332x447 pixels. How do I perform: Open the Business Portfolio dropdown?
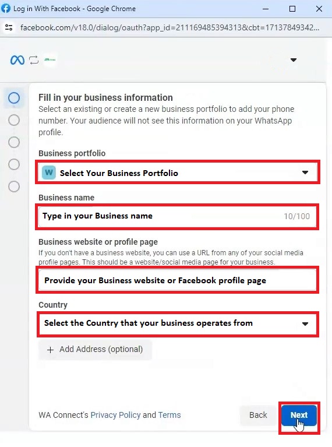177,173
